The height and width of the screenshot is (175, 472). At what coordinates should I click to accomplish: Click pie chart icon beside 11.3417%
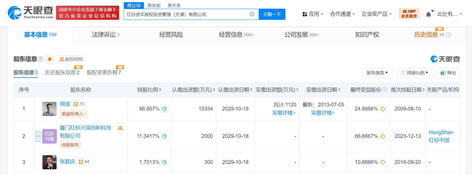[x=164, y=136]
